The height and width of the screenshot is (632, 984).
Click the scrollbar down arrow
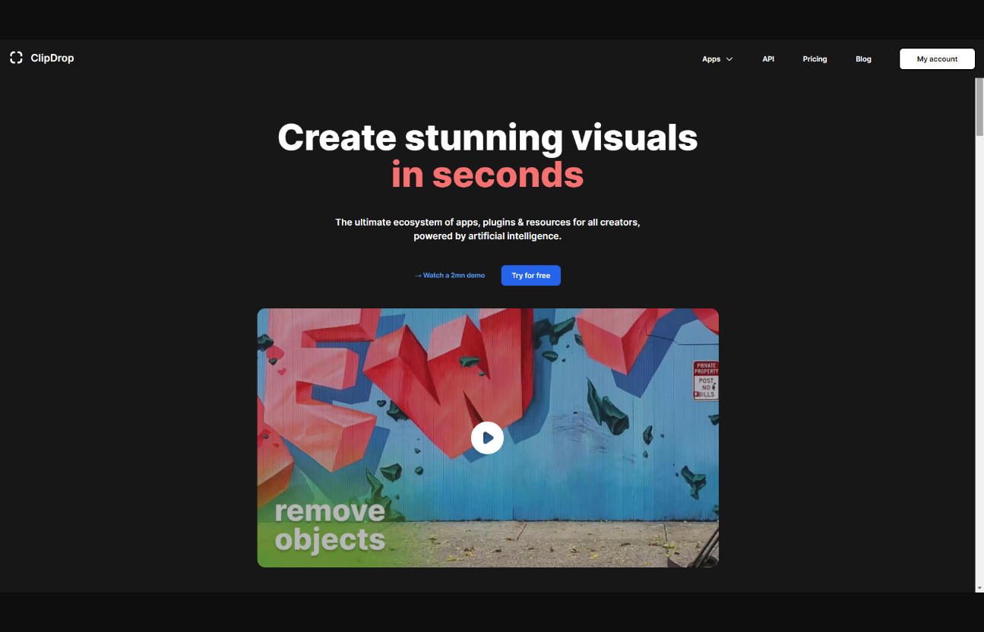click(x=979, y=587)
